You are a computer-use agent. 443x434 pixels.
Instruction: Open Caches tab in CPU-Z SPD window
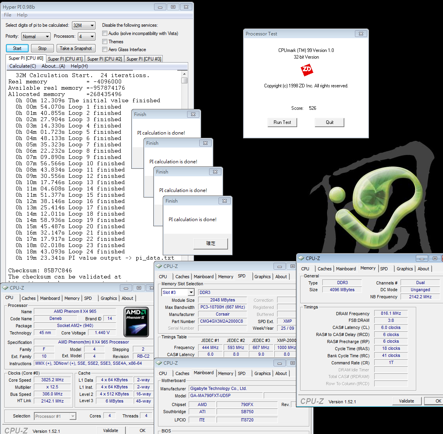click(x=182, y=277)
